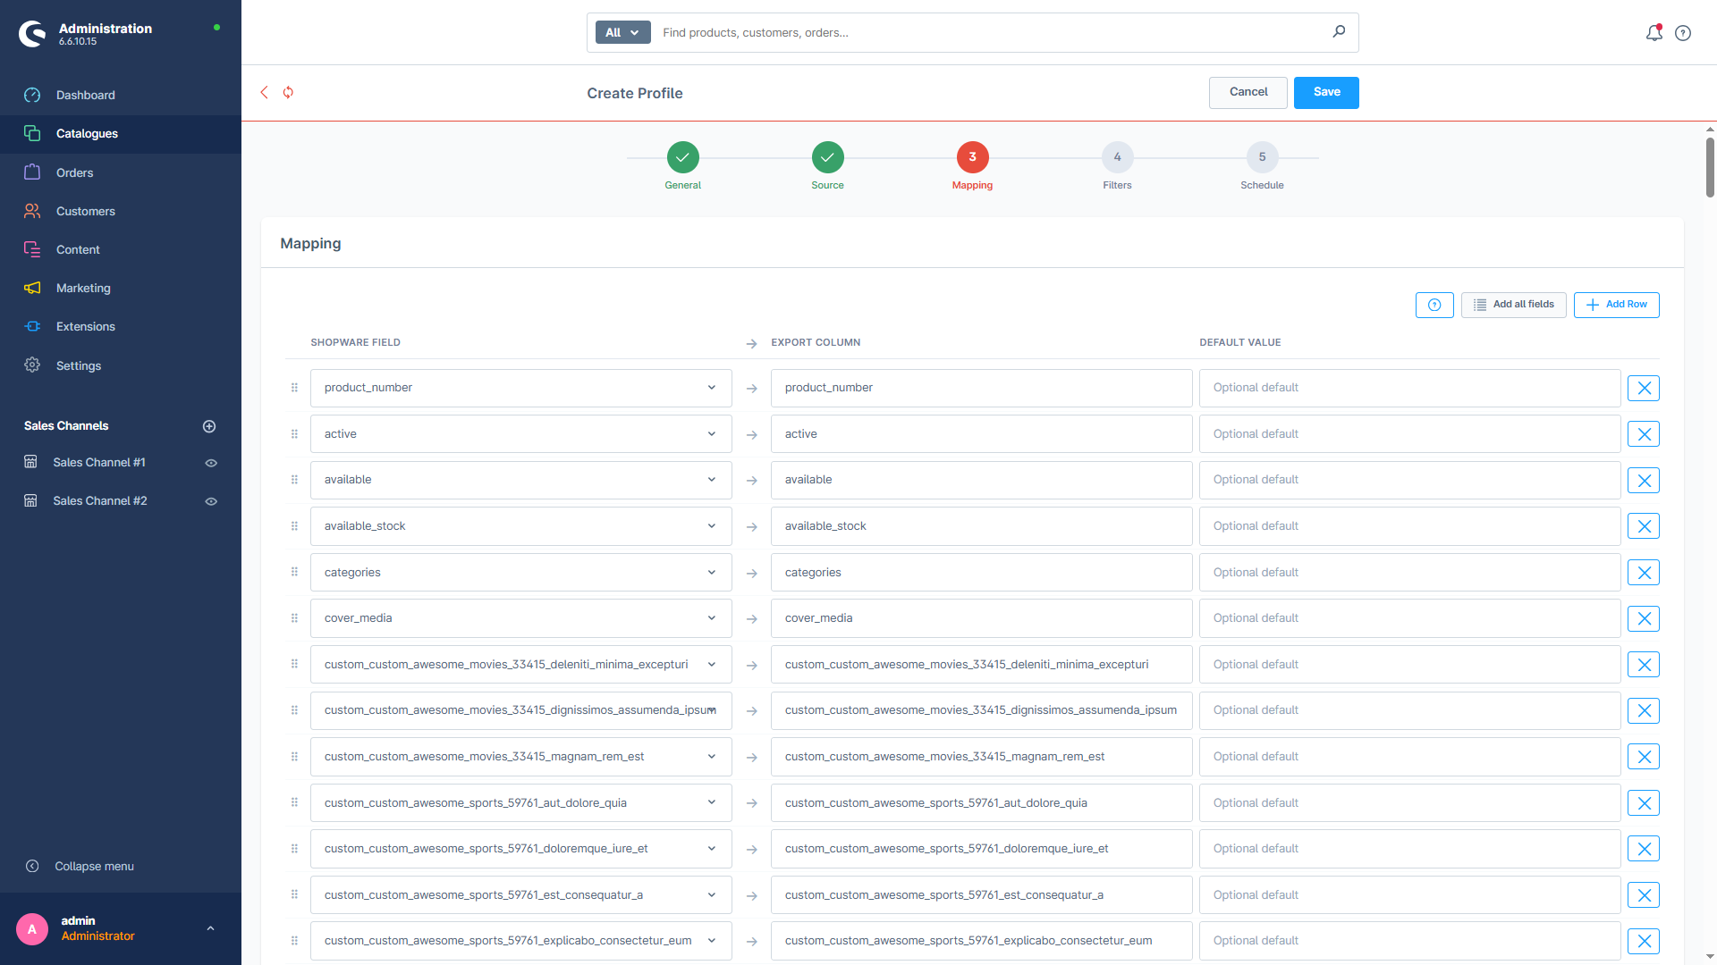
Task: Expand the admin user menu chevron
Action: tap(210, 928)
